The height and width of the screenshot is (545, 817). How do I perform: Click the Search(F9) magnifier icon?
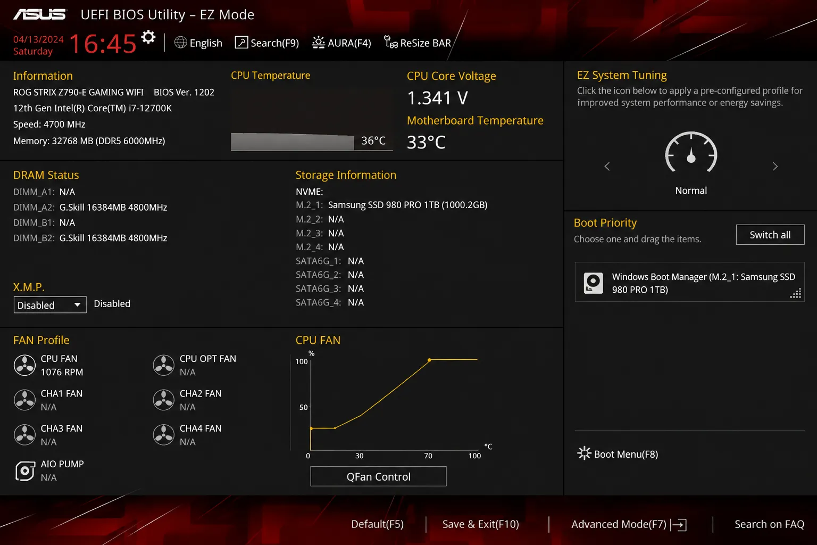[241, 43]
